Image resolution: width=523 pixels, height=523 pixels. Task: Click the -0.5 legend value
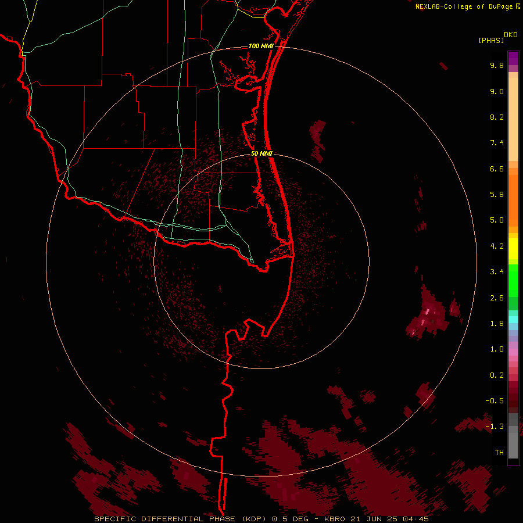495,401
